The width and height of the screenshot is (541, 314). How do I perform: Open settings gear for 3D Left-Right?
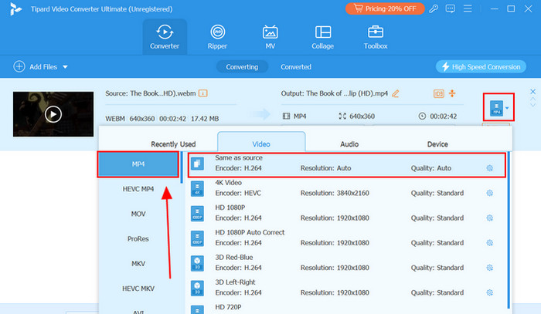pyautogui.click(x=489, y=292)
